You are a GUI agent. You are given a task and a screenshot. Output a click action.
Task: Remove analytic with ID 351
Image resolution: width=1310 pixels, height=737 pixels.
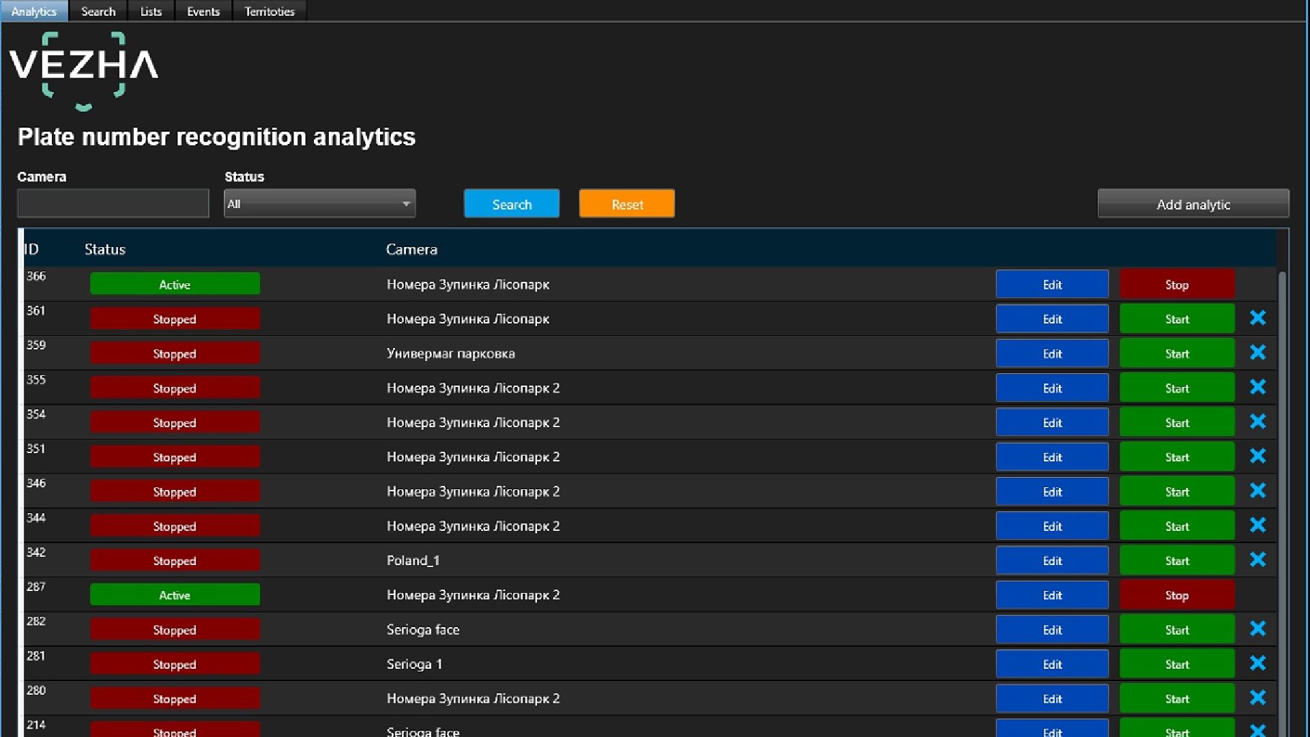(1257, 456)
